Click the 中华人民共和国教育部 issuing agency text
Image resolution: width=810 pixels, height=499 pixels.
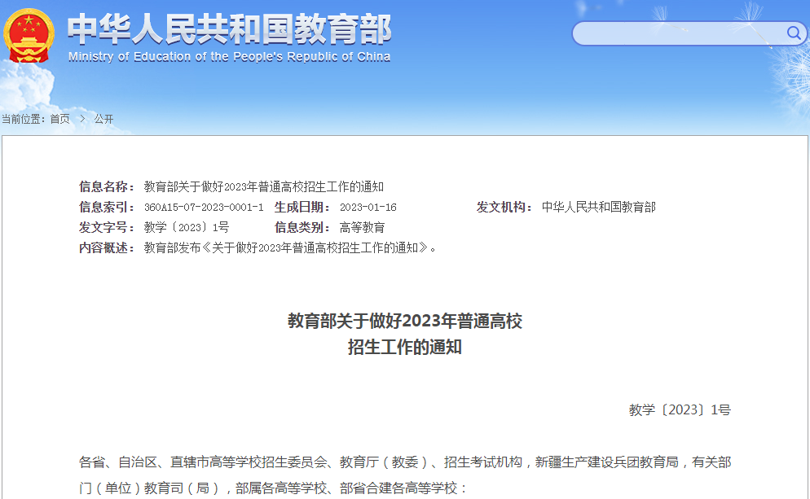coord(601,208)
